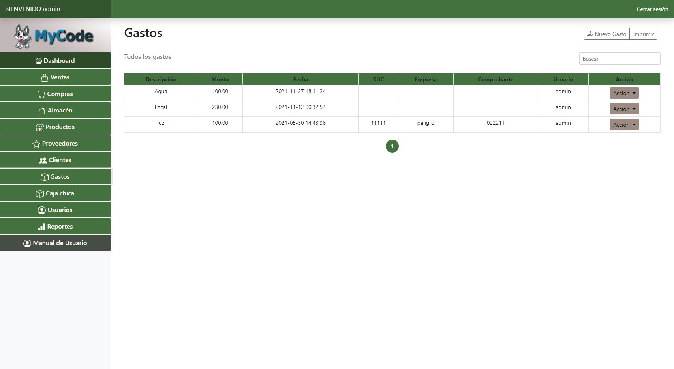This screenshot has width=674, height=369.
Task: Click the Reportes bar chart icon
Action: [41, 227]
